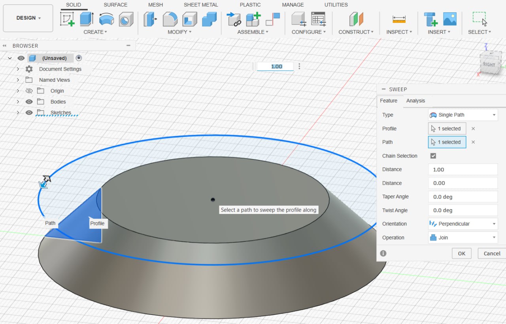This screenshot has width=506, height=324.
Task: Cancel the Sweep dialog
Action: pyautogui.click(x=492, y=253)
